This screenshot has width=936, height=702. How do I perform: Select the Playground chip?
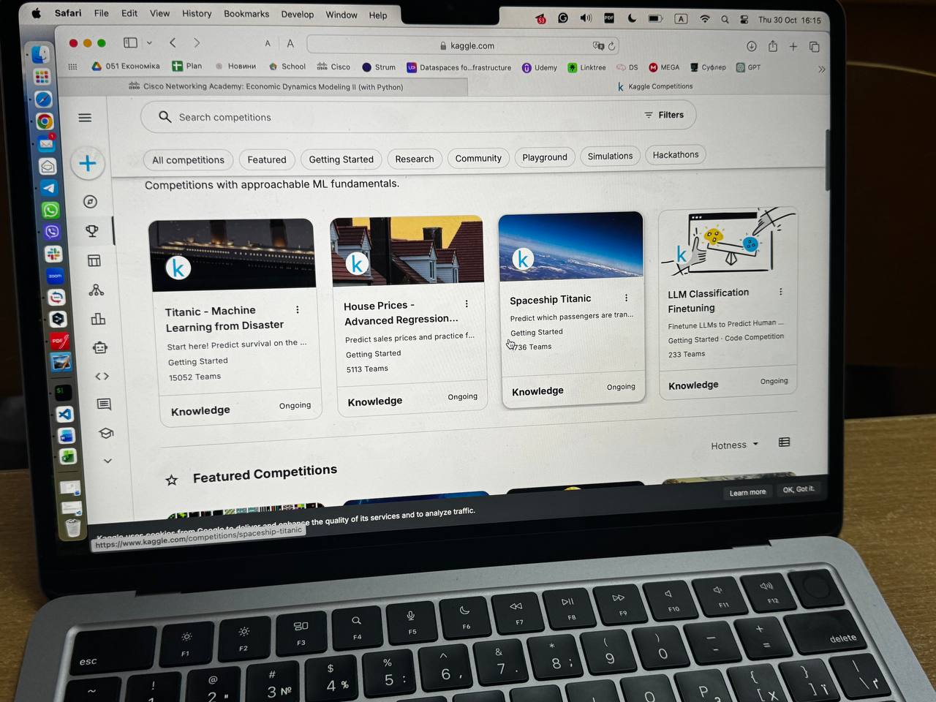coord(545,157)
